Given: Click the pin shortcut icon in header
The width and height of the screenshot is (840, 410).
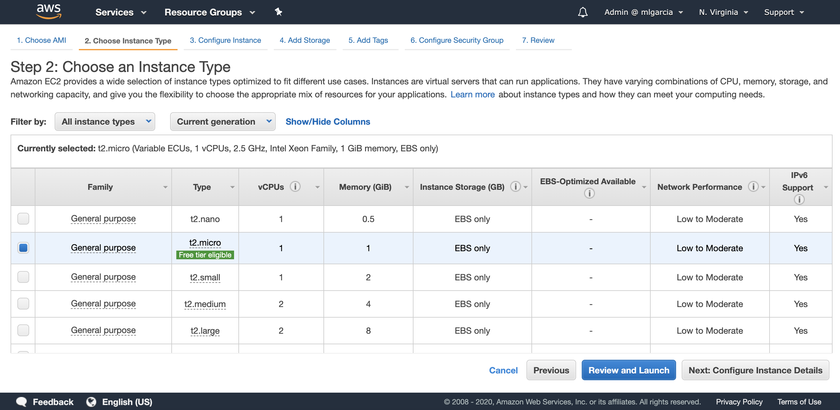Looking at the screenshot, I should [x=278, y=12].
